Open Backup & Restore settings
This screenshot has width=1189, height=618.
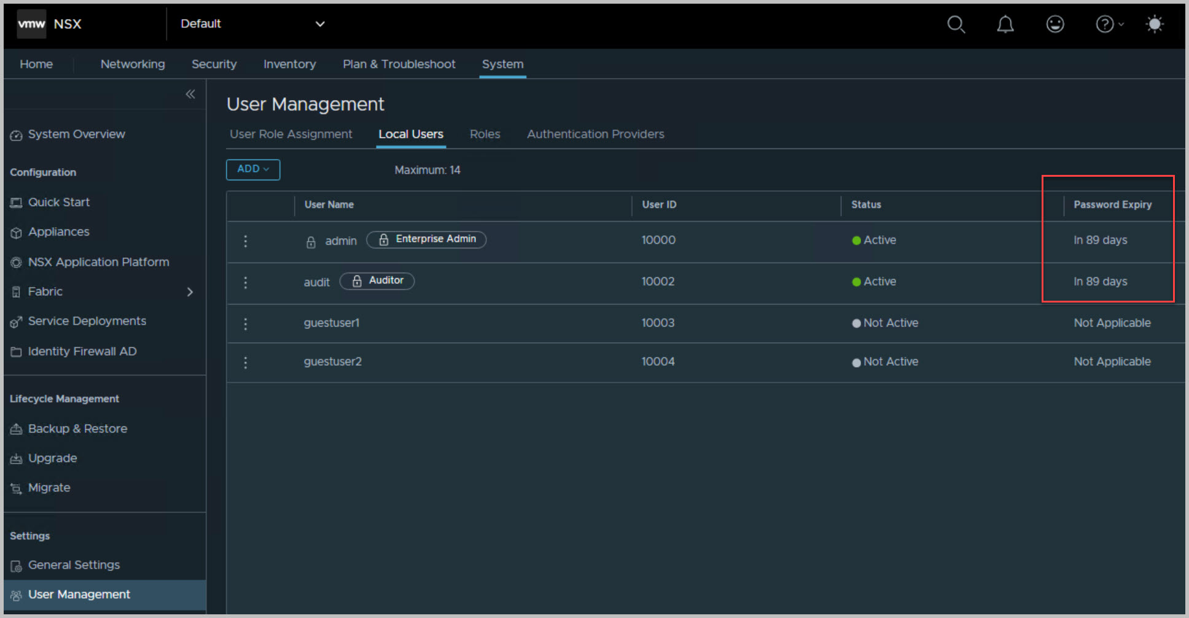(77, 429)
